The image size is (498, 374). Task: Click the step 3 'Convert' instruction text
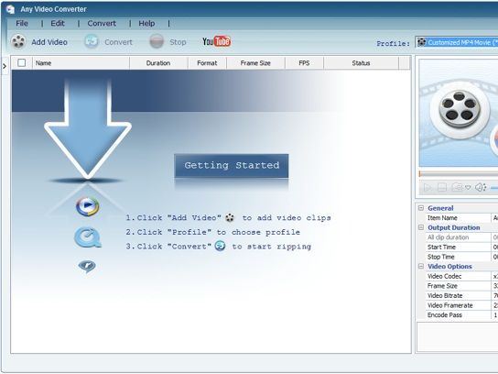coord(218,247)
